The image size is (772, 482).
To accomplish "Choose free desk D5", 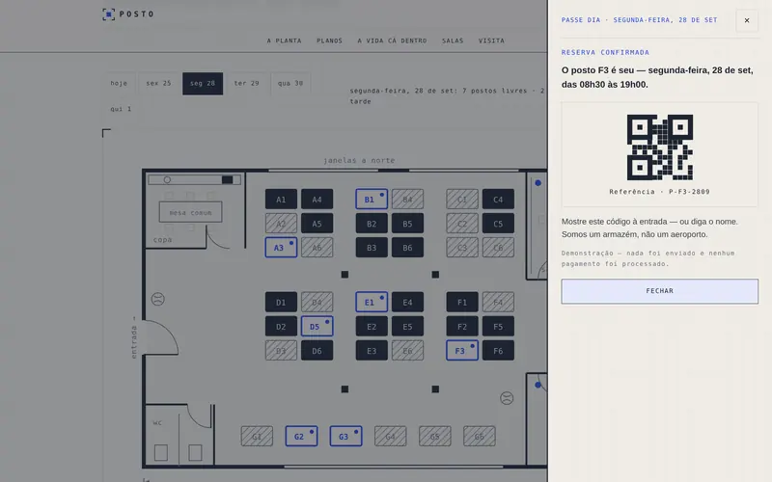I will tap(317, 326).
